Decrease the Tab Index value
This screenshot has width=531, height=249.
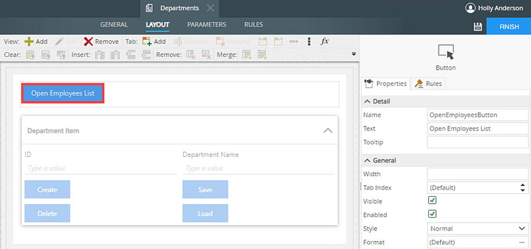click(522, 190)
